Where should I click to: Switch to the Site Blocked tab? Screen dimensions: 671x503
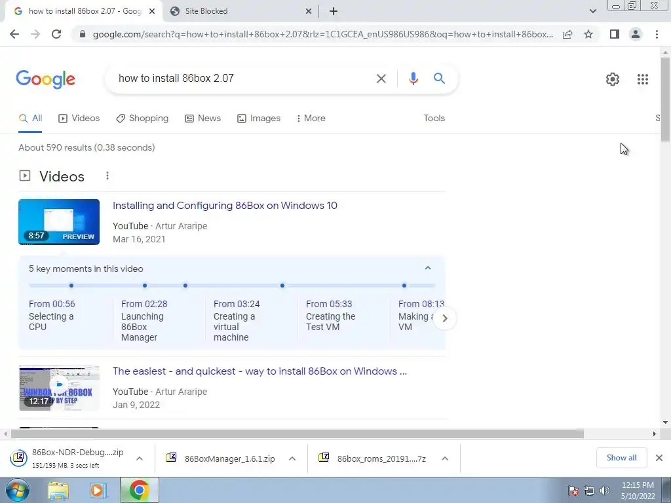241,11
